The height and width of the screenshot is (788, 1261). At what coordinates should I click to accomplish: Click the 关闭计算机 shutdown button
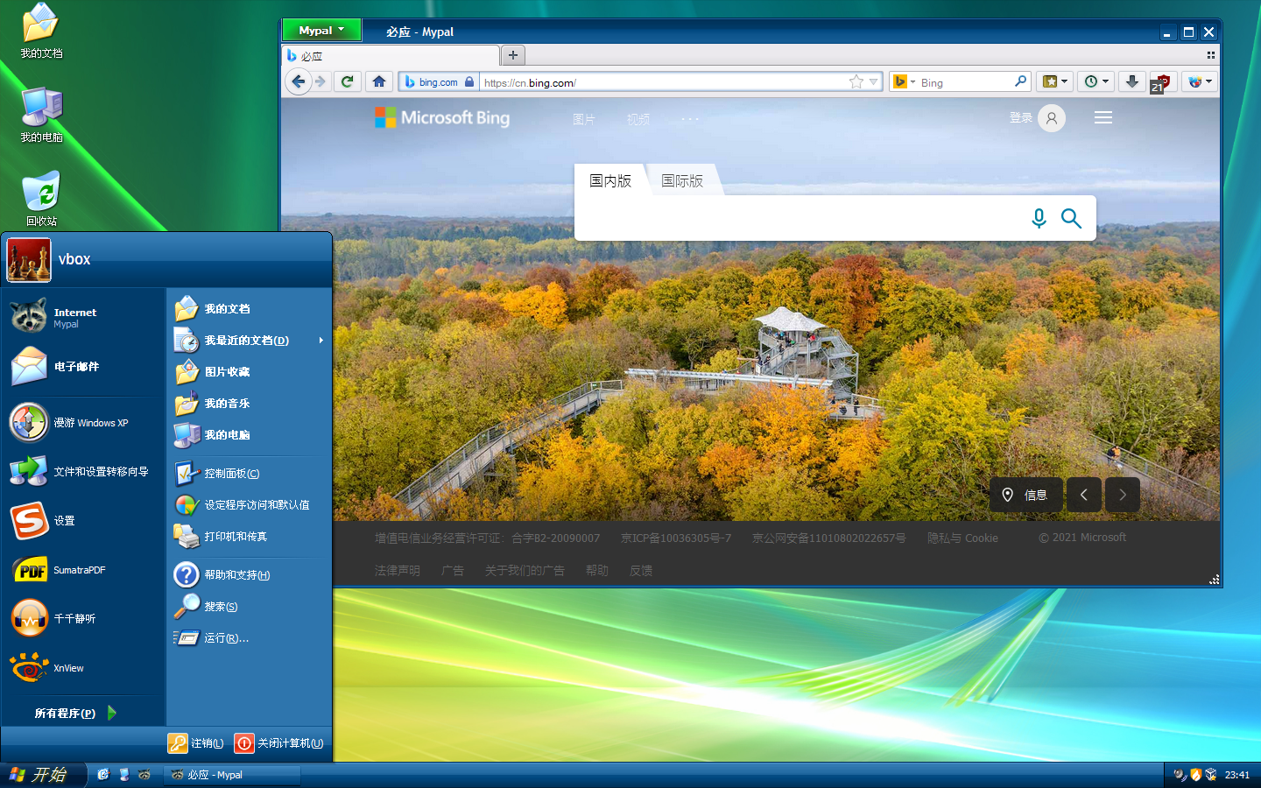point(279,742)
